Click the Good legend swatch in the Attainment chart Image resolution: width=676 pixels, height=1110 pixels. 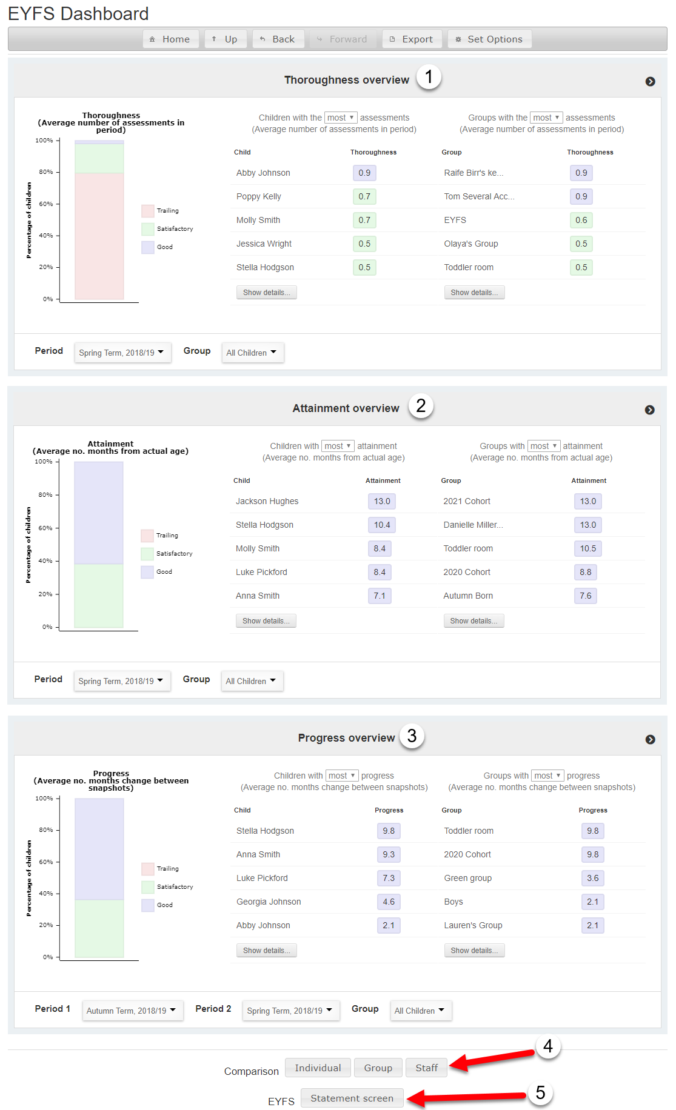pos(147,572)
